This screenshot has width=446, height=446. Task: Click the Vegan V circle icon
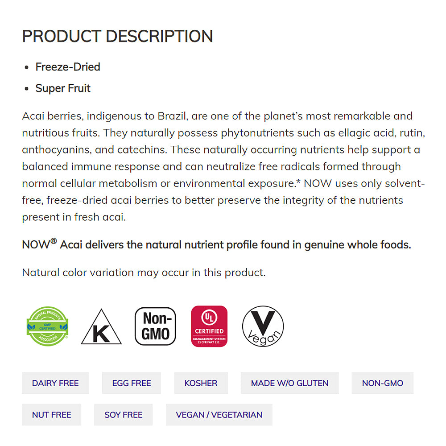263,326
